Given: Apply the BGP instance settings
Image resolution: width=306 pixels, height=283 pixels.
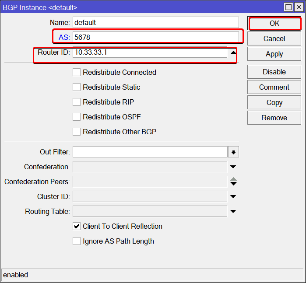Looking at the screenshot, I should (x=274, y=54).
